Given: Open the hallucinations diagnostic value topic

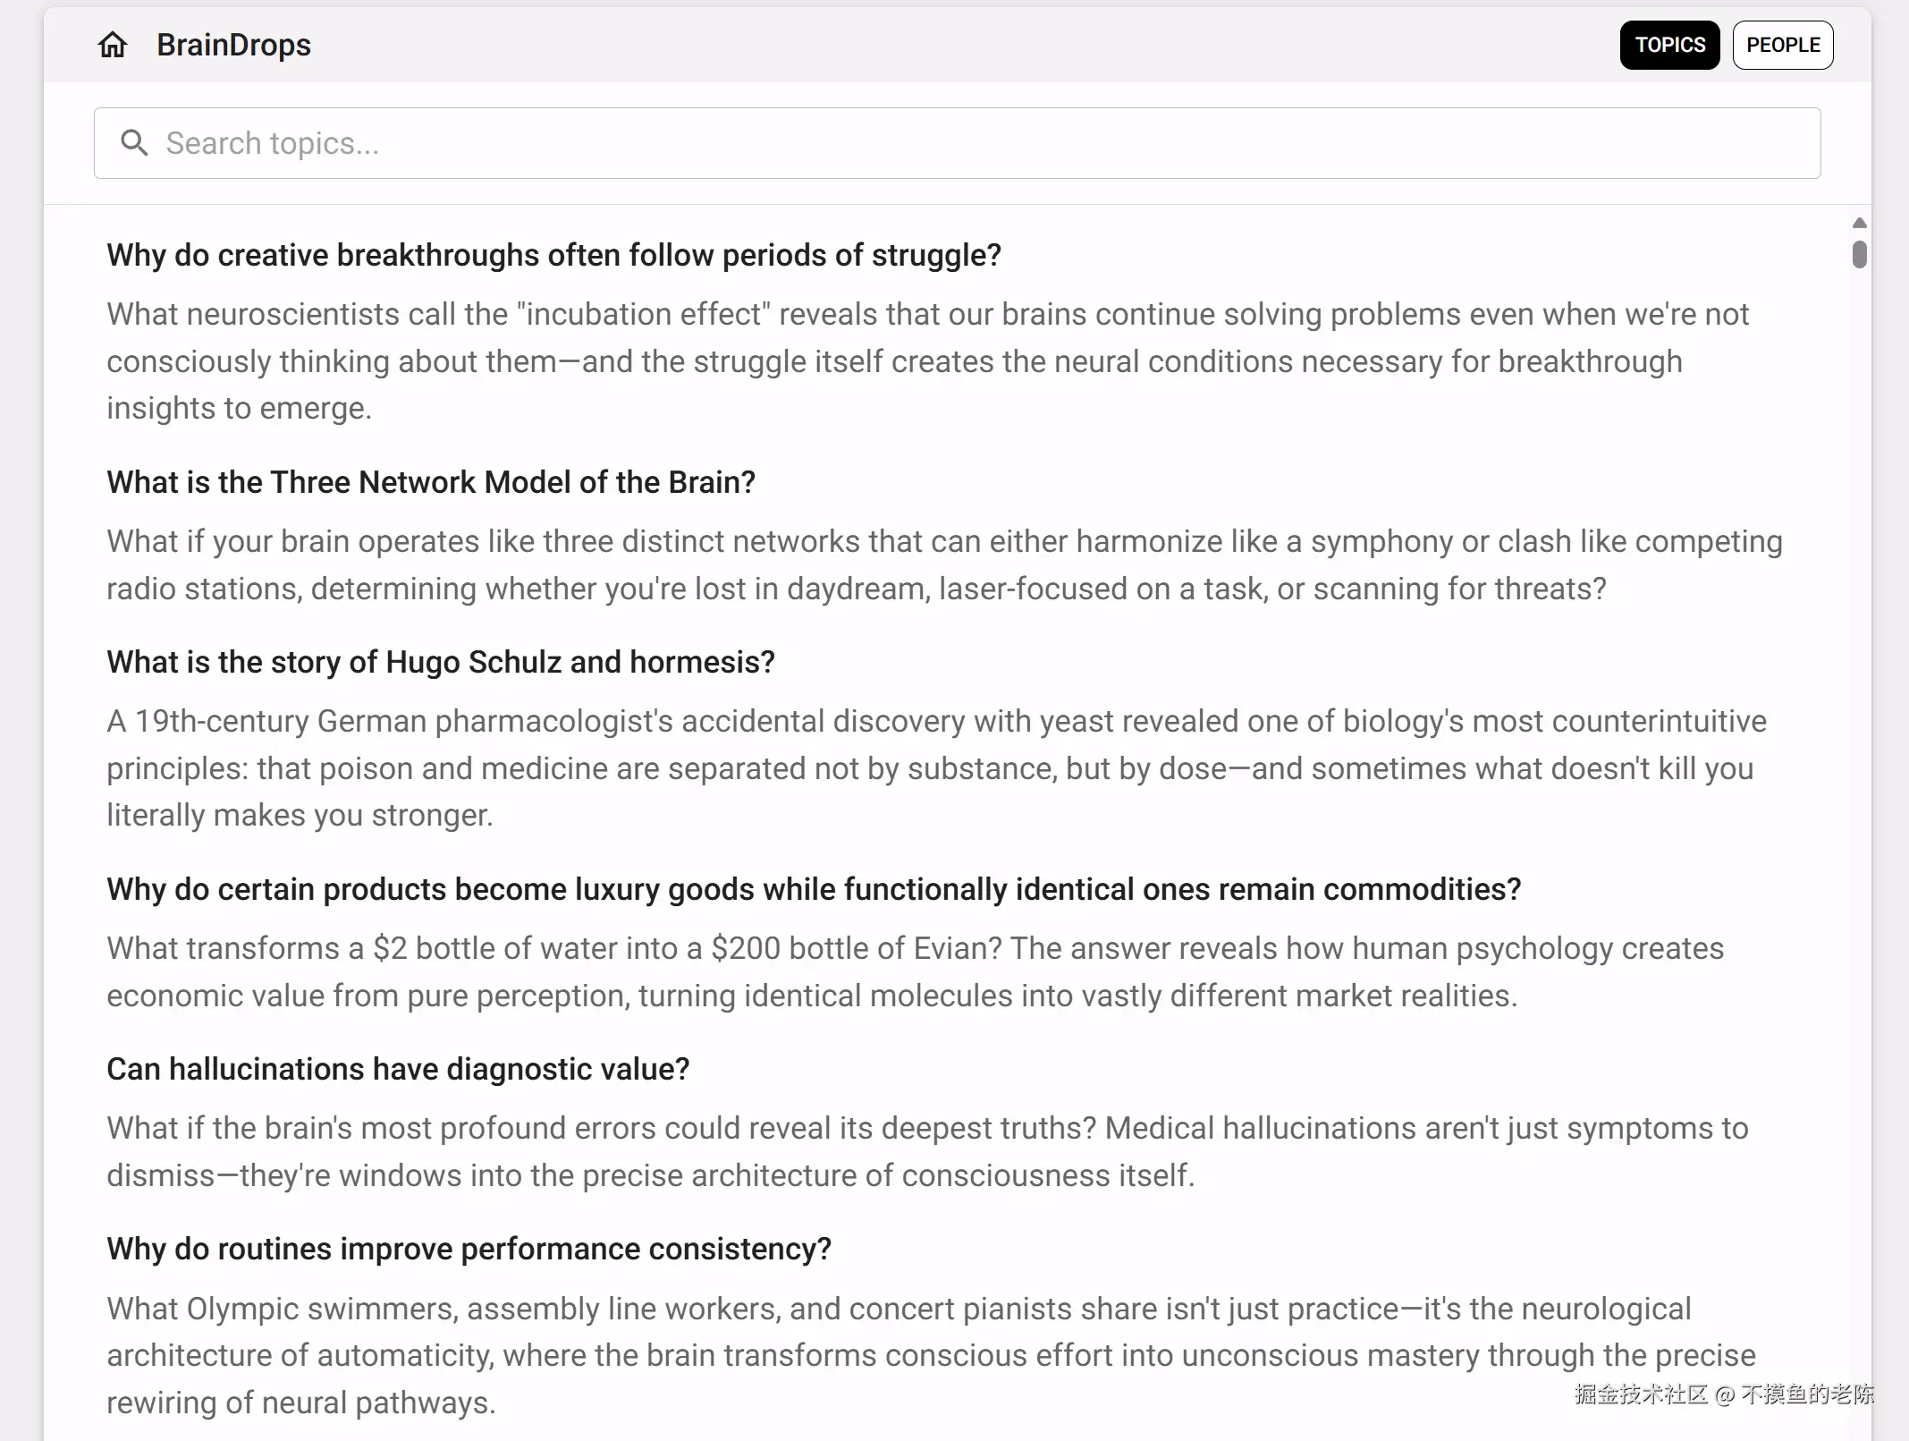Looking at the screenshot, I should (398, 1069).
